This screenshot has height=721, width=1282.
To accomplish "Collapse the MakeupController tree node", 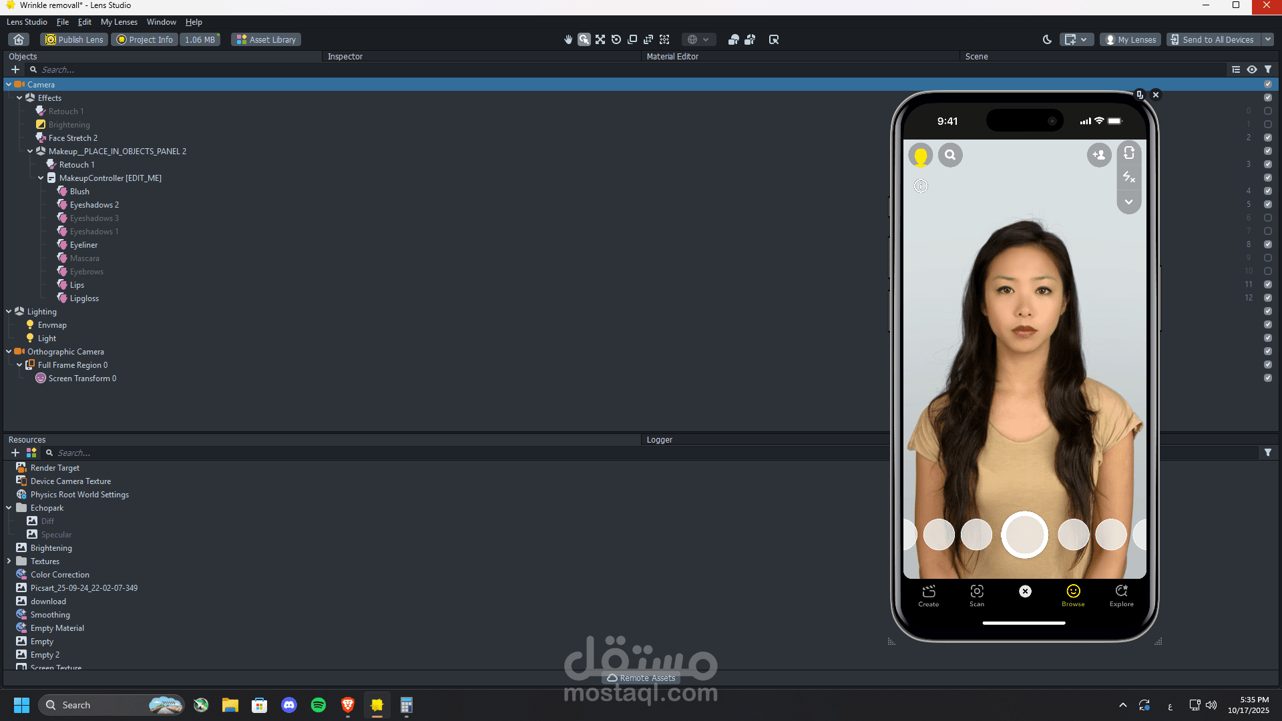I will 41,178.
